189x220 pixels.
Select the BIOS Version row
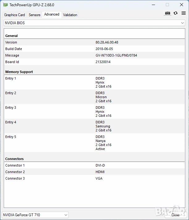coord(94,42)
